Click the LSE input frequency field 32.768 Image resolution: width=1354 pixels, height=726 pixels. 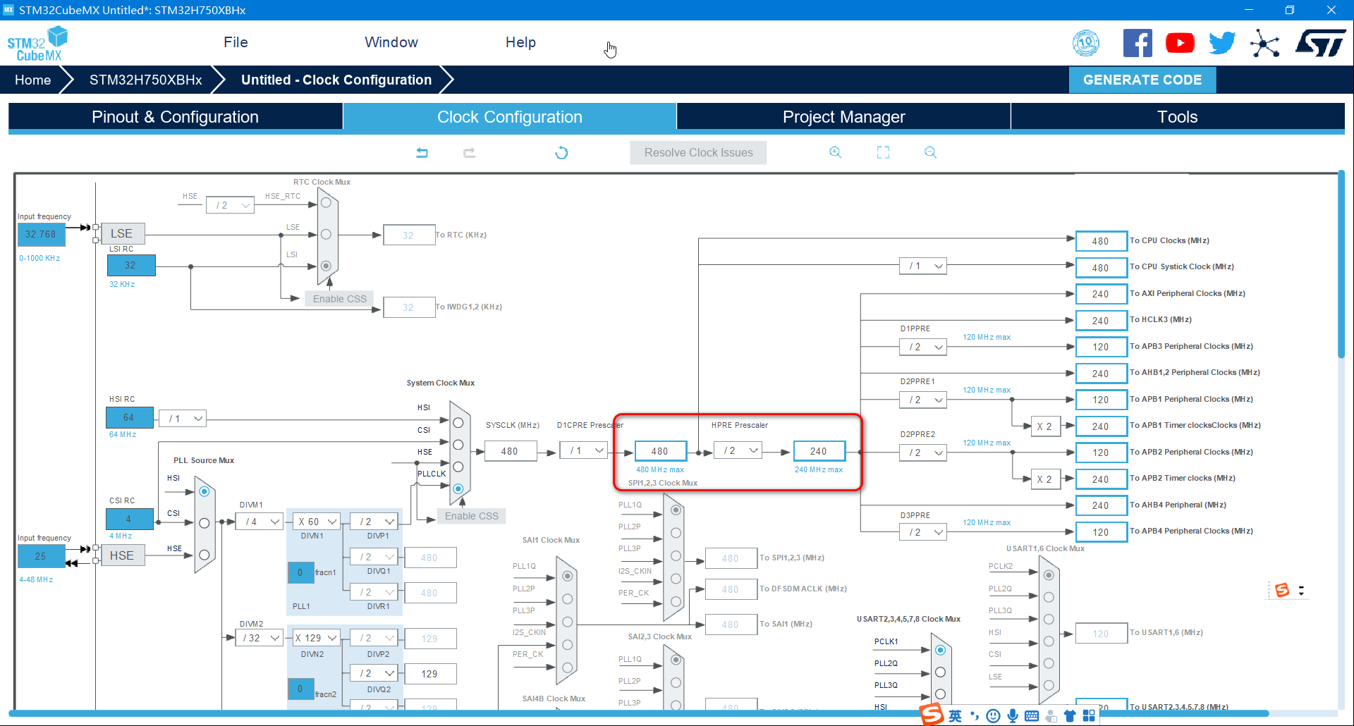point(41,234)
